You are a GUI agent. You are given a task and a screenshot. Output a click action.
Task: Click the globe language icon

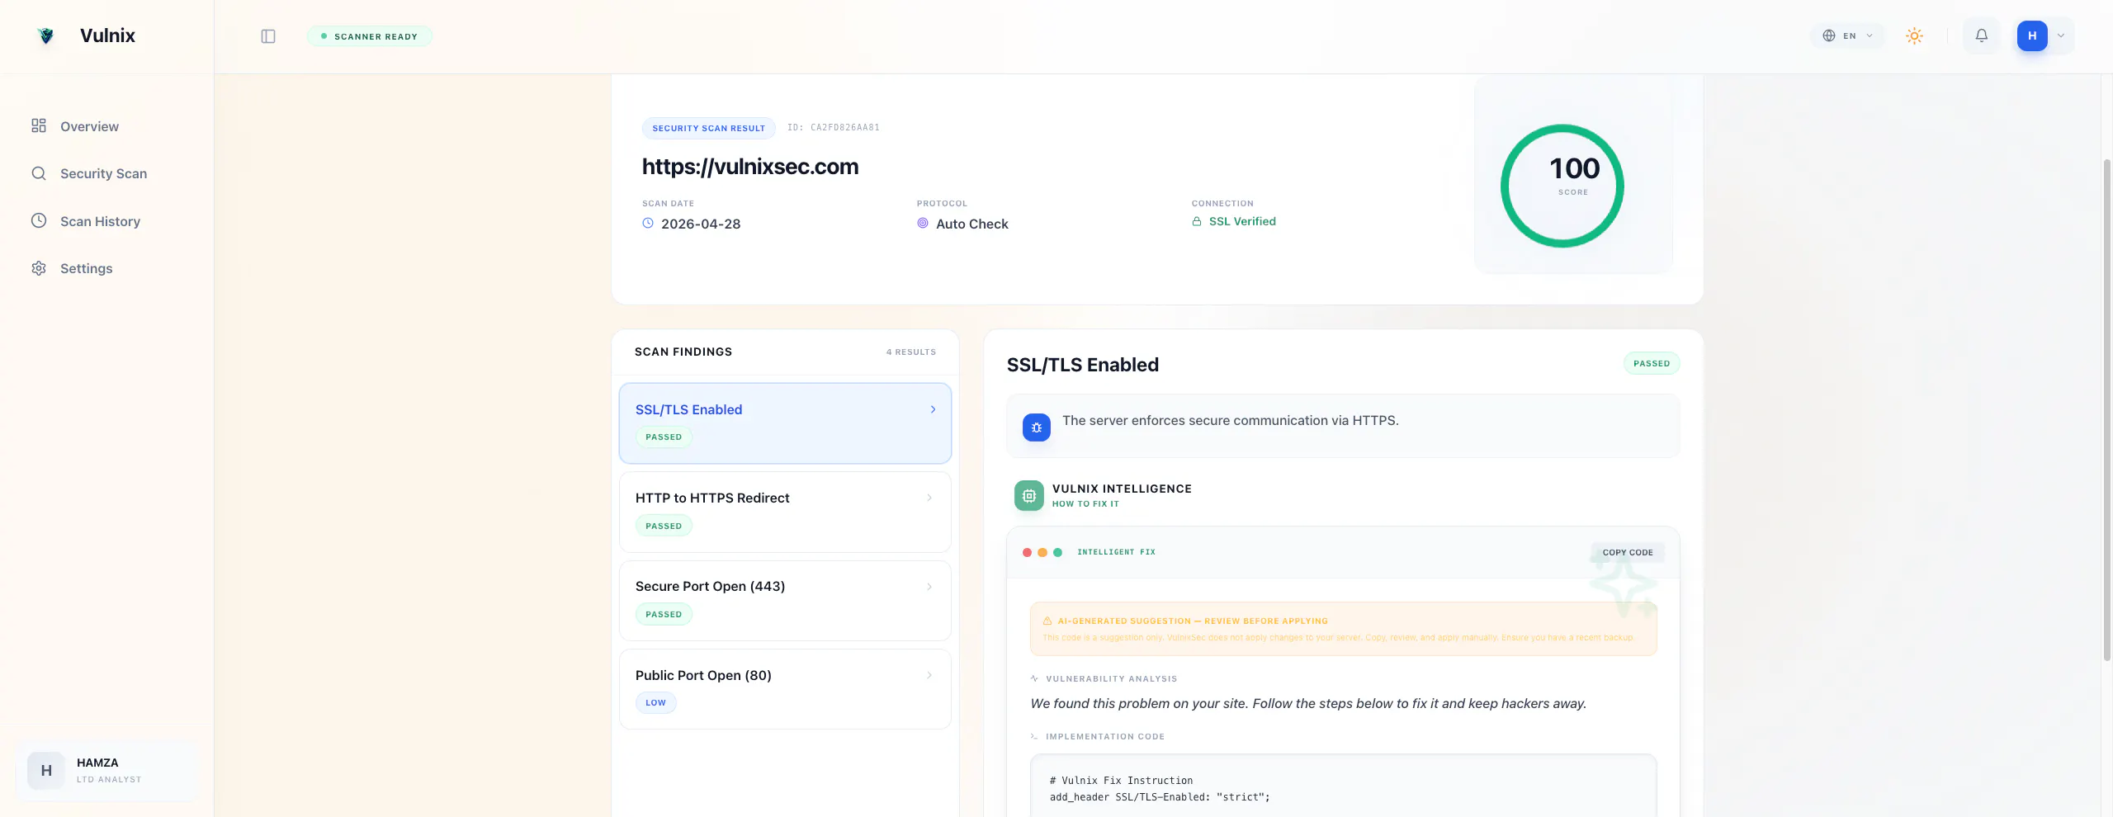(x=1829, y=35)
